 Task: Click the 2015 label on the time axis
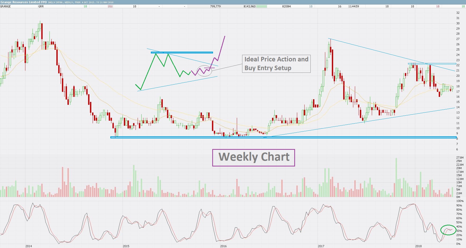click(x=126, y=246)
